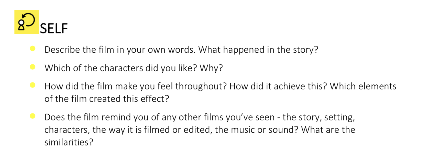The width and height of the screenshot is (439, 155).
Task: Click the word 'similarities?'
Action: (x=69, y=142)
